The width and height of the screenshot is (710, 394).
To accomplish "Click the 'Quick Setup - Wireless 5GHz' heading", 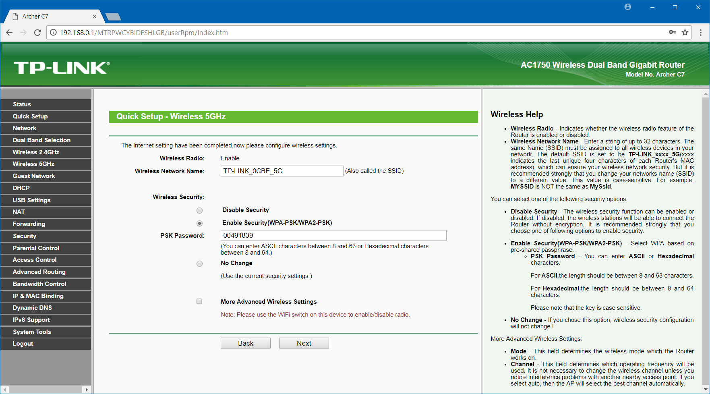I will [x=171, y=116].
